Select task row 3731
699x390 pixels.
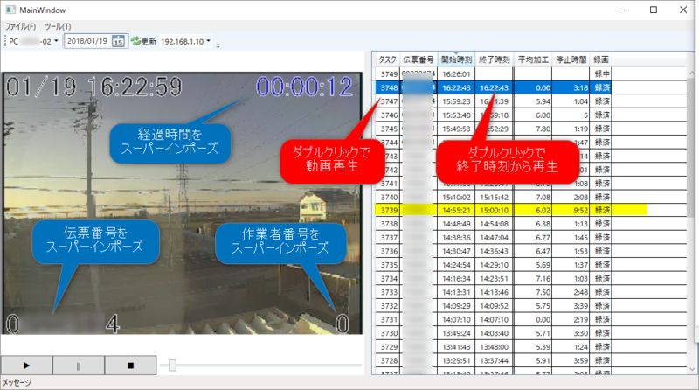click(x=493, y=320)
